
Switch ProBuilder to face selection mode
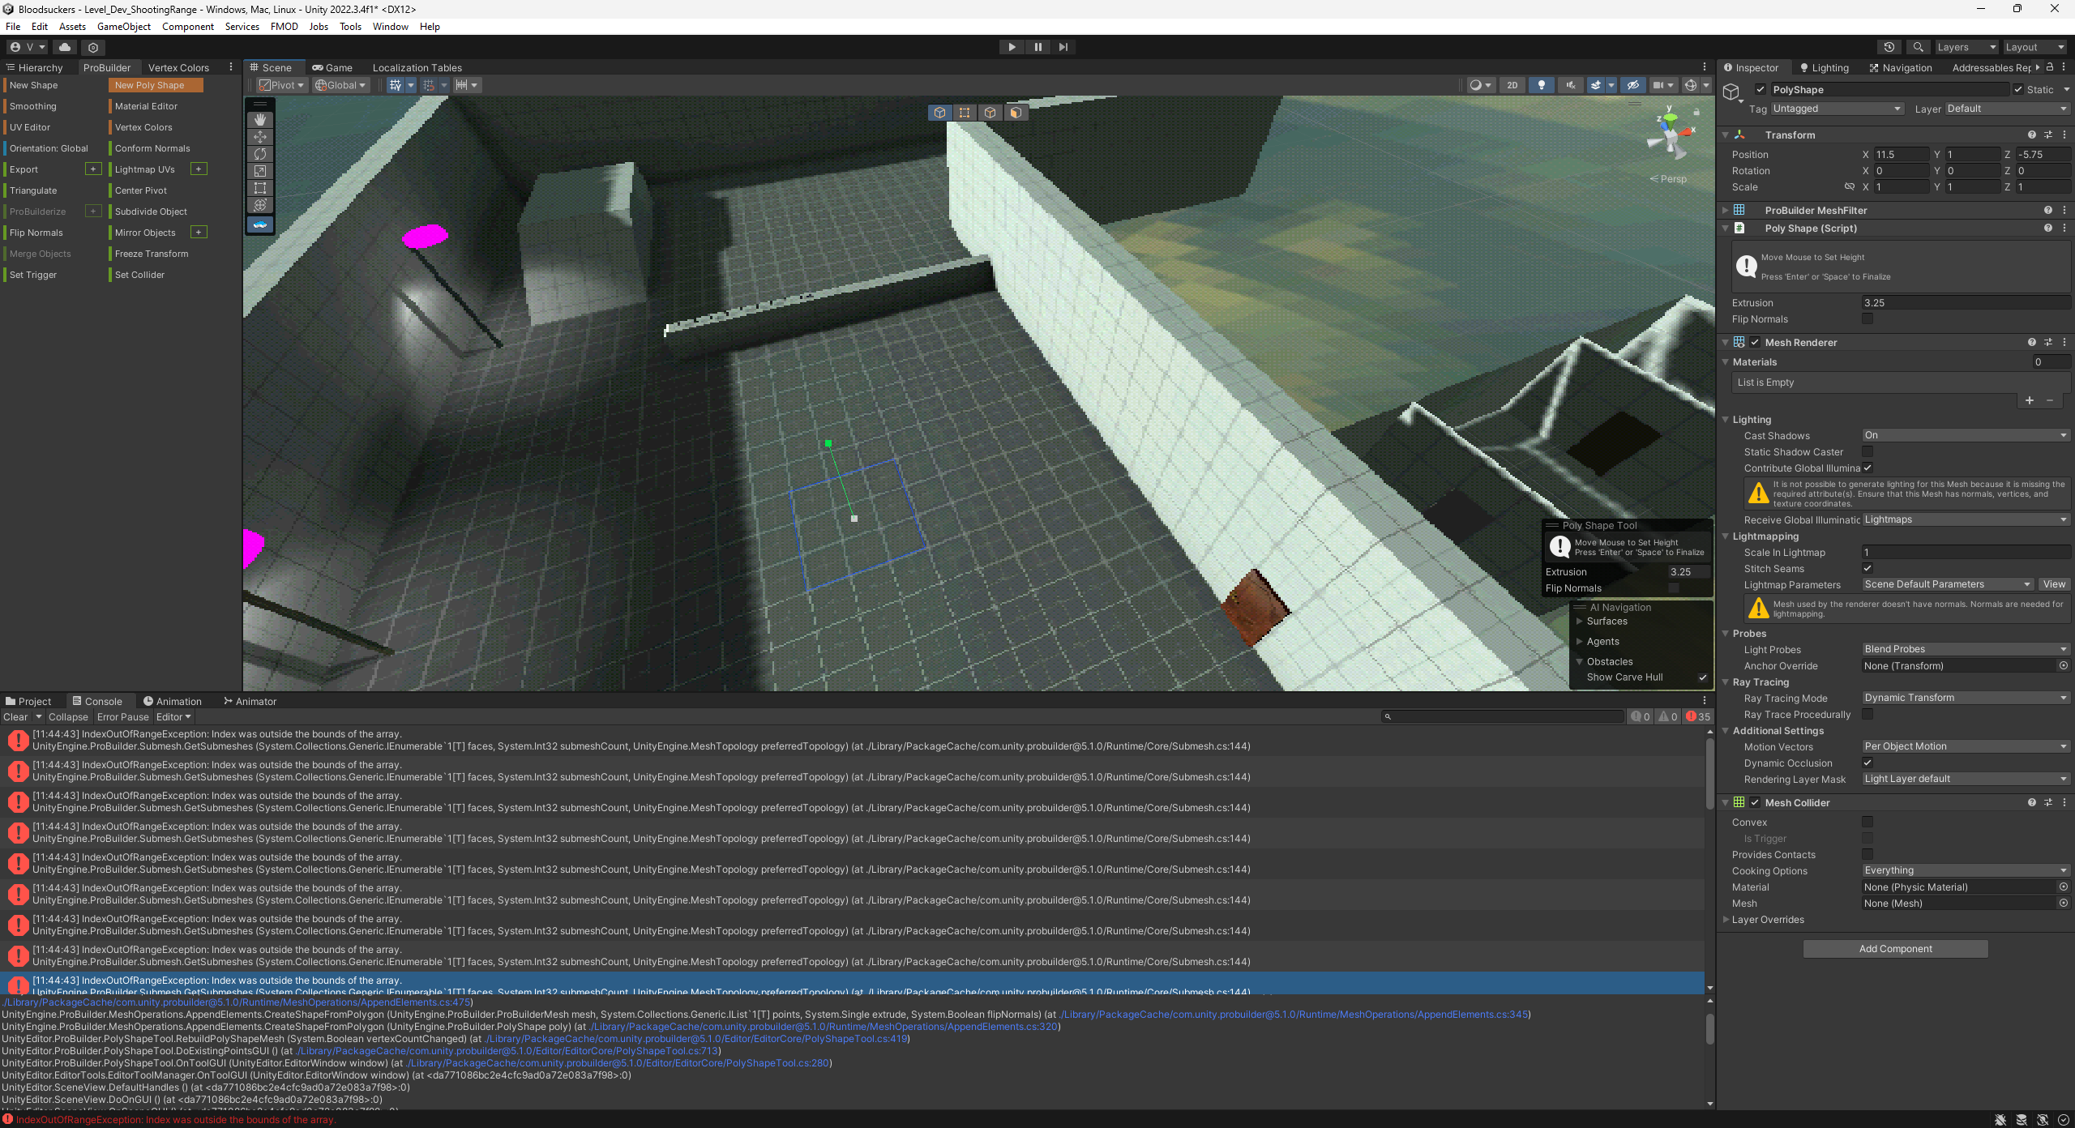click(1016, 113)
